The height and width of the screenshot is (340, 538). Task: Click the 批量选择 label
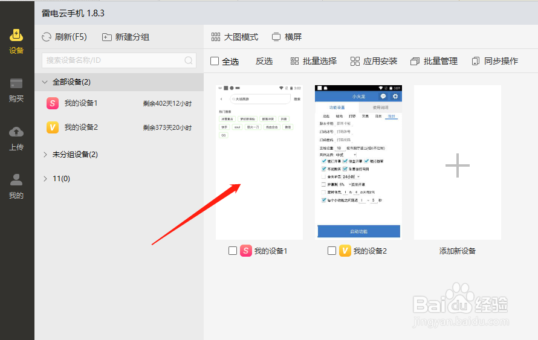pos(320,61)
